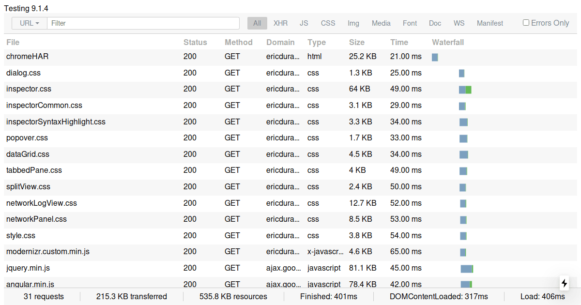Open the URL filter type dropdown
This screenshot has width=581, height=305.
(30, 23)
